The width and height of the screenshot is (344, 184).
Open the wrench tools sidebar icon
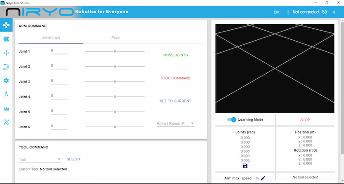pos(6,122)
